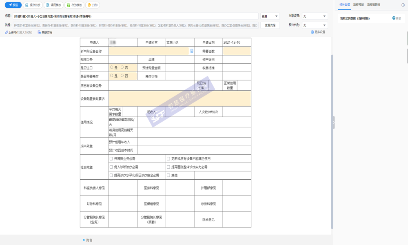Click the 查看流程 button
The image size is (408, 245).
tap(270, 25)
